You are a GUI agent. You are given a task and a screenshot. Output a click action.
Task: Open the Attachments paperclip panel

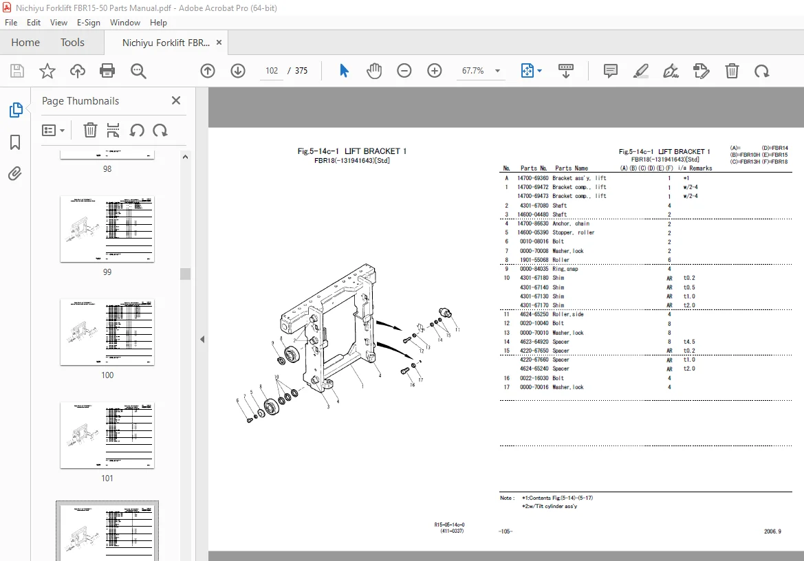coord(15,174)
